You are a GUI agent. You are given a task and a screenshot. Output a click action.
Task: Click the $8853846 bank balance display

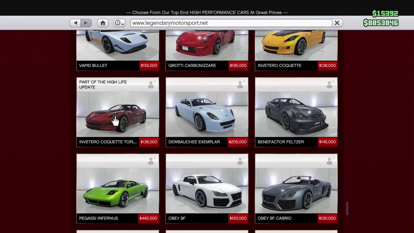tap(381, 23)
